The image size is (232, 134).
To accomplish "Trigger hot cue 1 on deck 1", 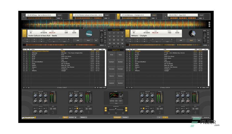I will (x=27, y=40).
